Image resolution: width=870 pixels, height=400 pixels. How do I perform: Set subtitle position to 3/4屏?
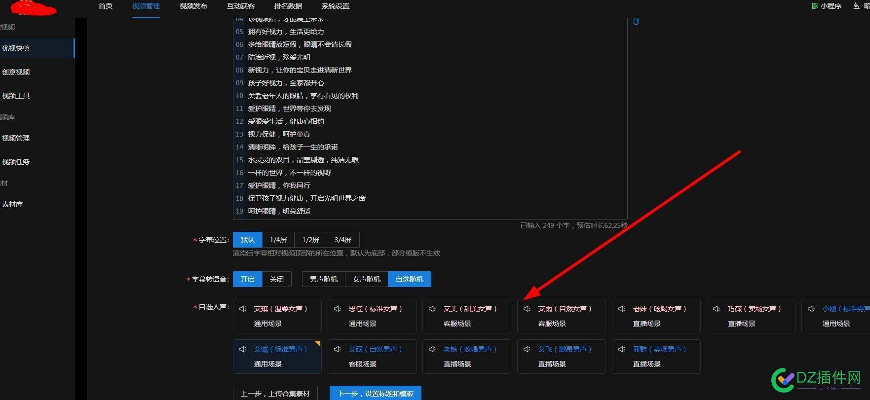[x=343, y=240]
